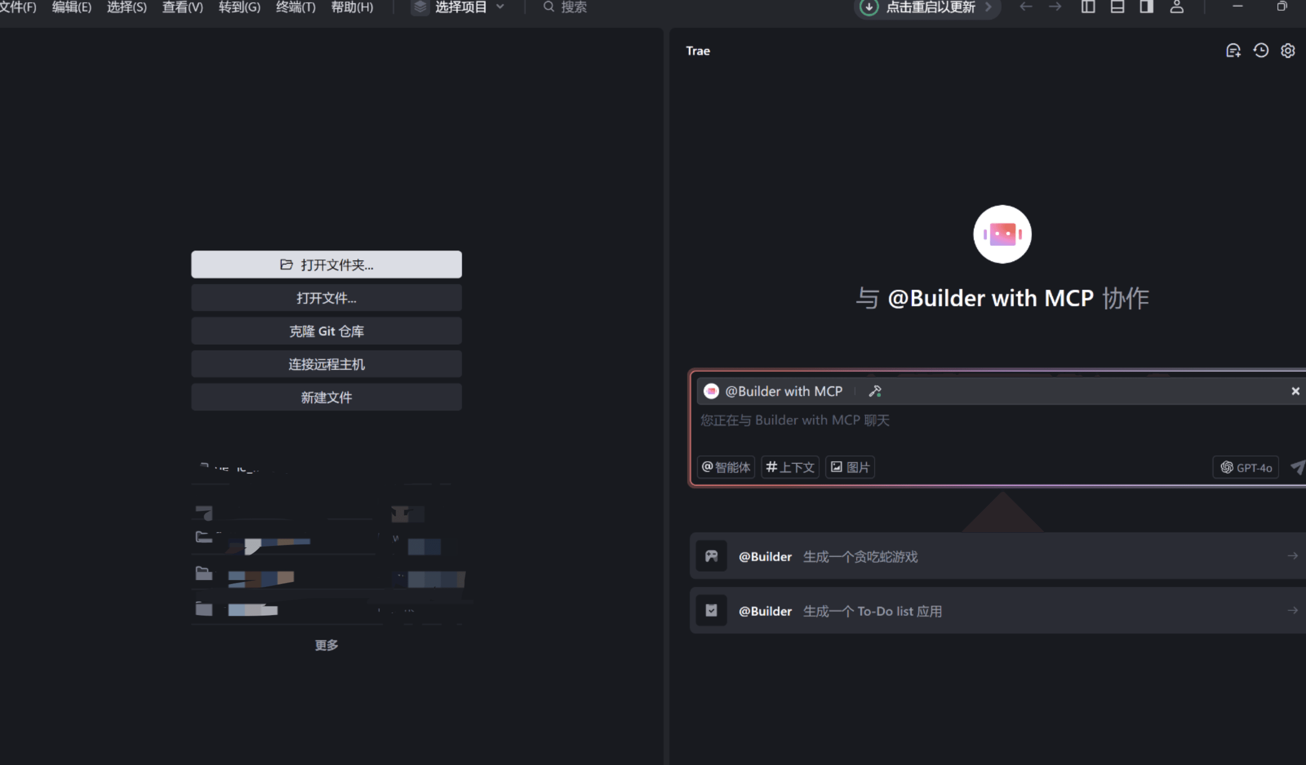
Task: Click the new chat icon in Trae panel
Action: click(x=1233, y=51)
